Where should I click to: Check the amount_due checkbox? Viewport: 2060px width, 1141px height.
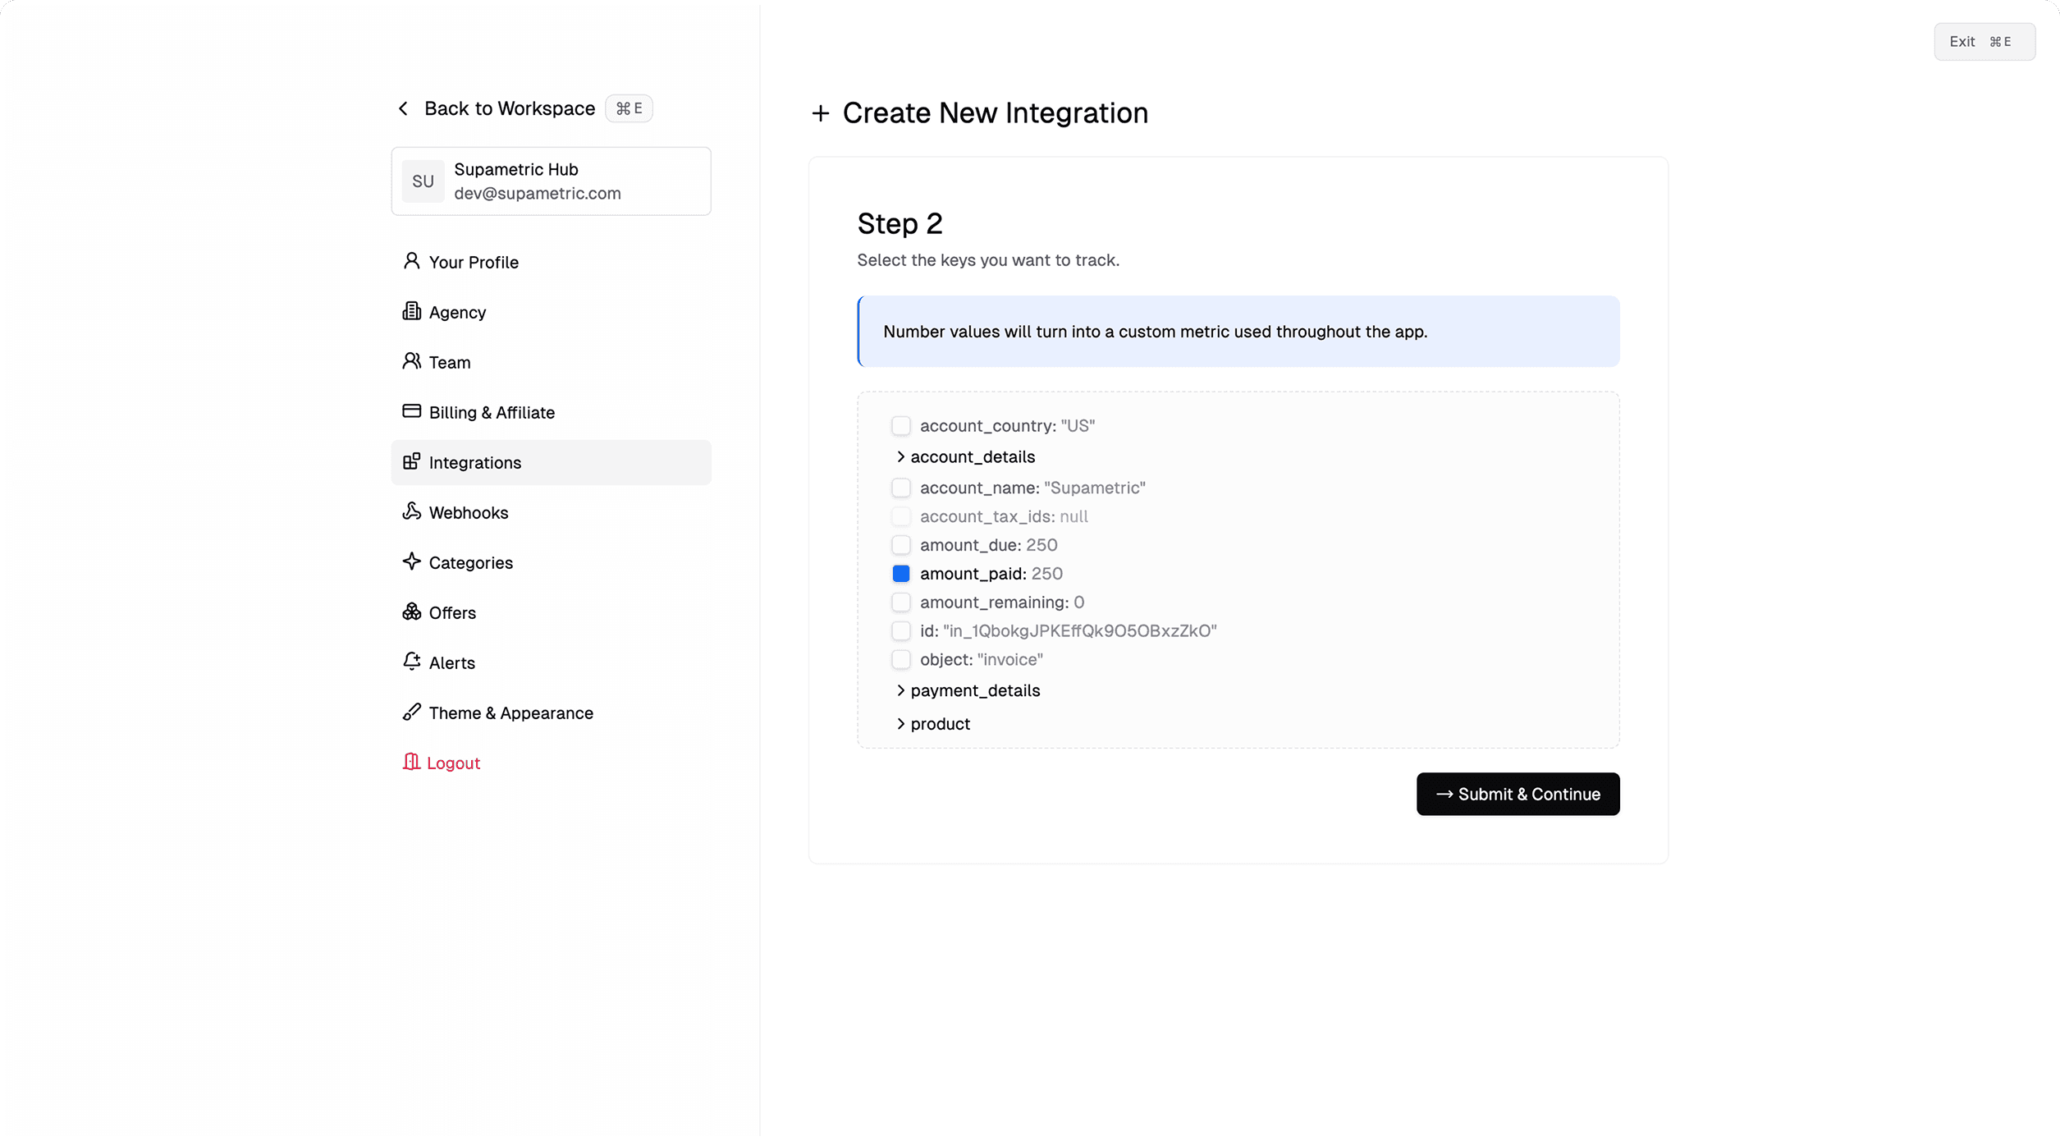[900, 545]
